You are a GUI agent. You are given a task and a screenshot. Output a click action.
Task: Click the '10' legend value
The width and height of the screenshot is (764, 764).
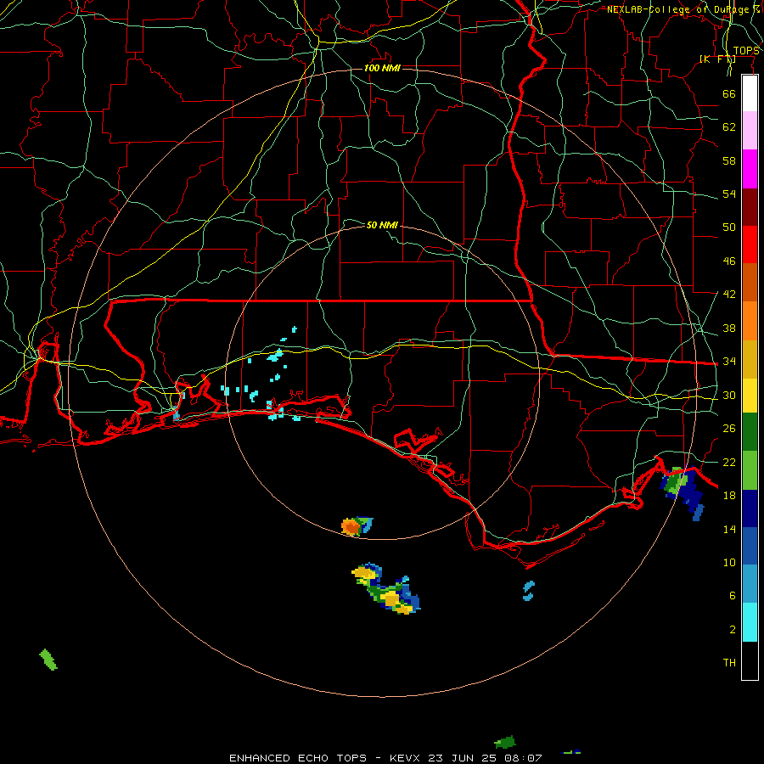point(729,562)
